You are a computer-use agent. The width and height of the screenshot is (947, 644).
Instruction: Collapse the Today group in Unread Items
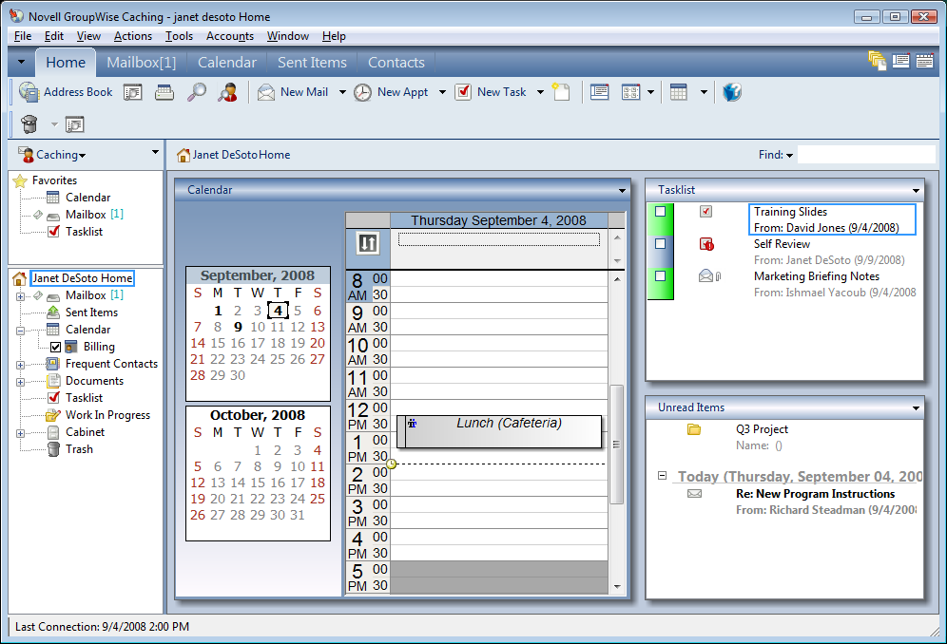(662, 476)
